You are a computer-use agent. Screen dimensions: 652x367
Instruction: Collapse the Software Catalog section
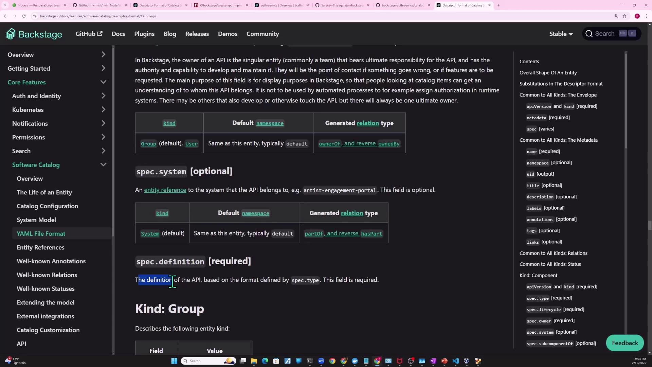(x=103, y=165)
